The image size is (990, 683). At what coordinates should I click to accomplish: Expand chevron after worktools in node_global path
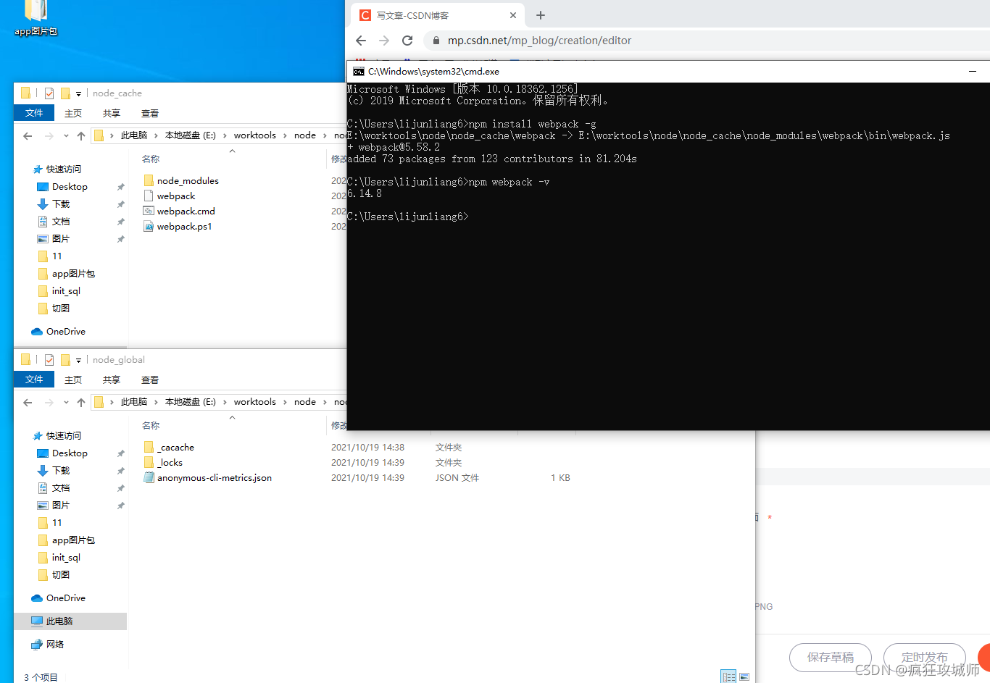tap(285, 402)
